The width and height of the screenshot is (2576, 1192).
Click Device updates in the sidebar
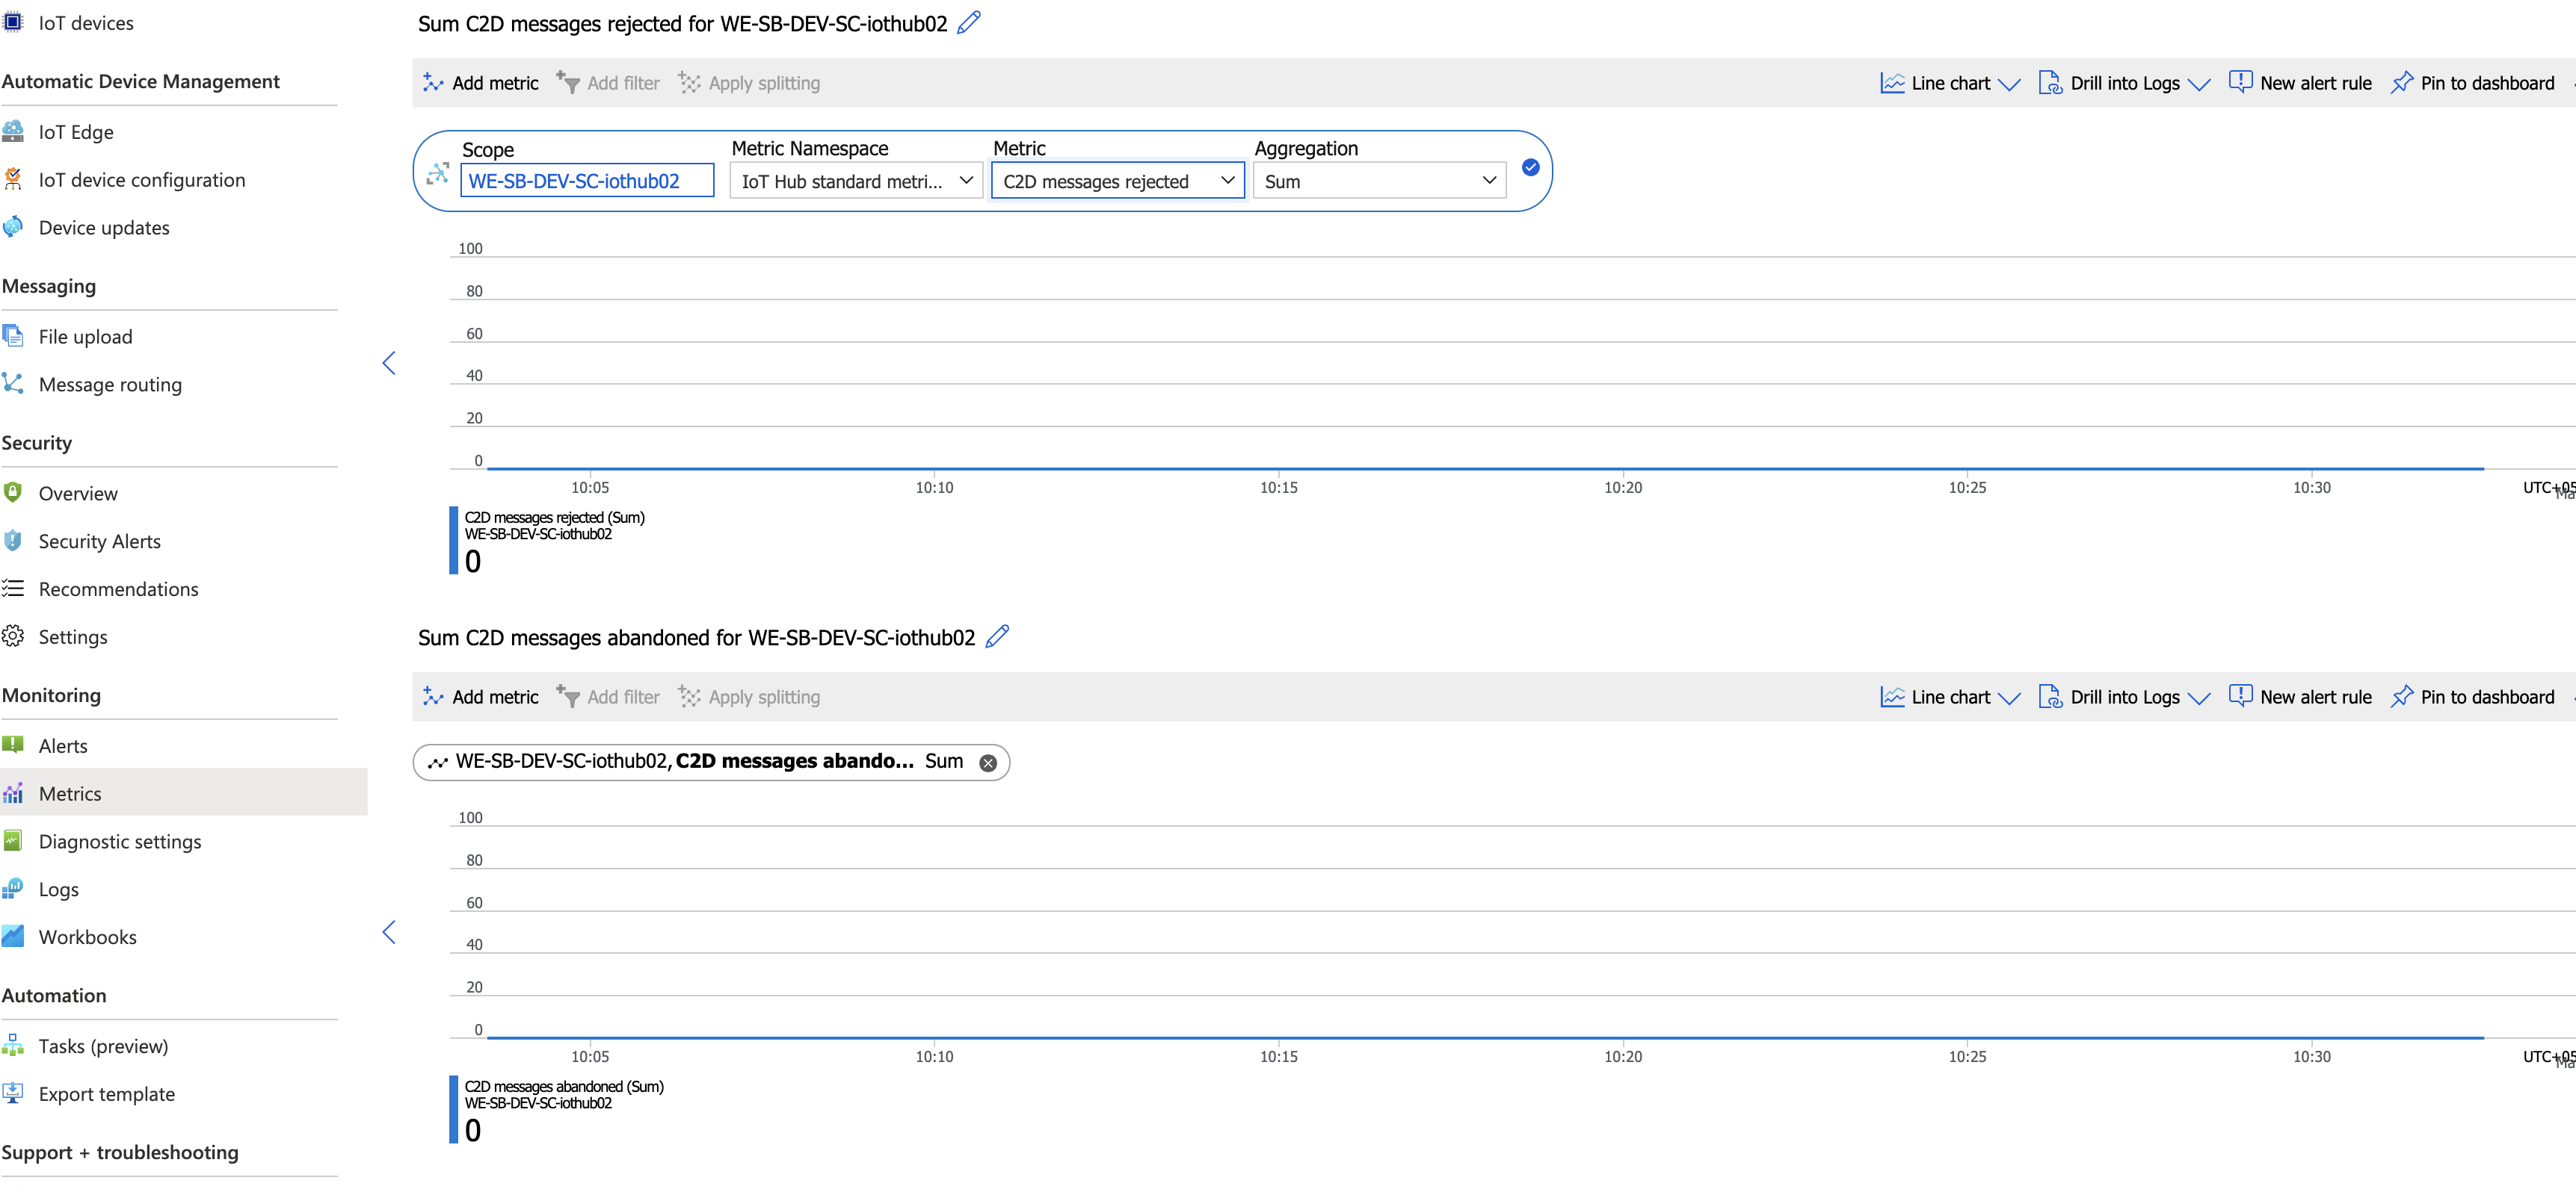(x=104, y=227)
